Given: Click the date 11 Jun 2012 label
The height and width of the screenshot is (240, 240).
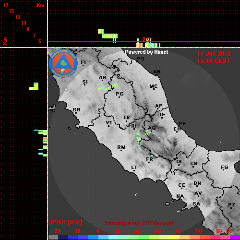Looking at the screenshot, I should pos(214,54).
